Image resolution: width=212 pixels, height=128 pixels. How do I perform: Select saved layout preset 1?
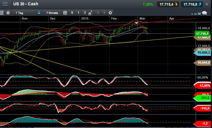pos(78,13)
